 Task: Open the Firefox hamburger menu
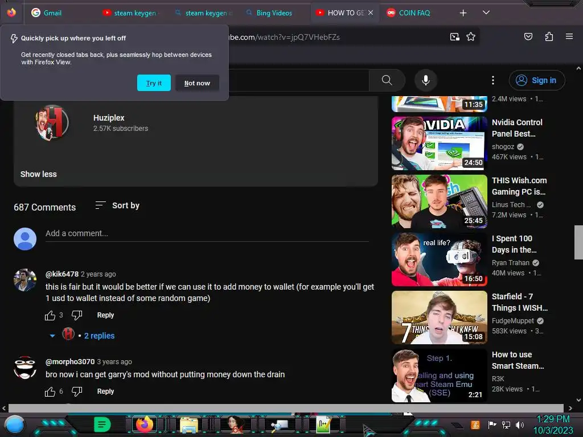tap(569, 36)
